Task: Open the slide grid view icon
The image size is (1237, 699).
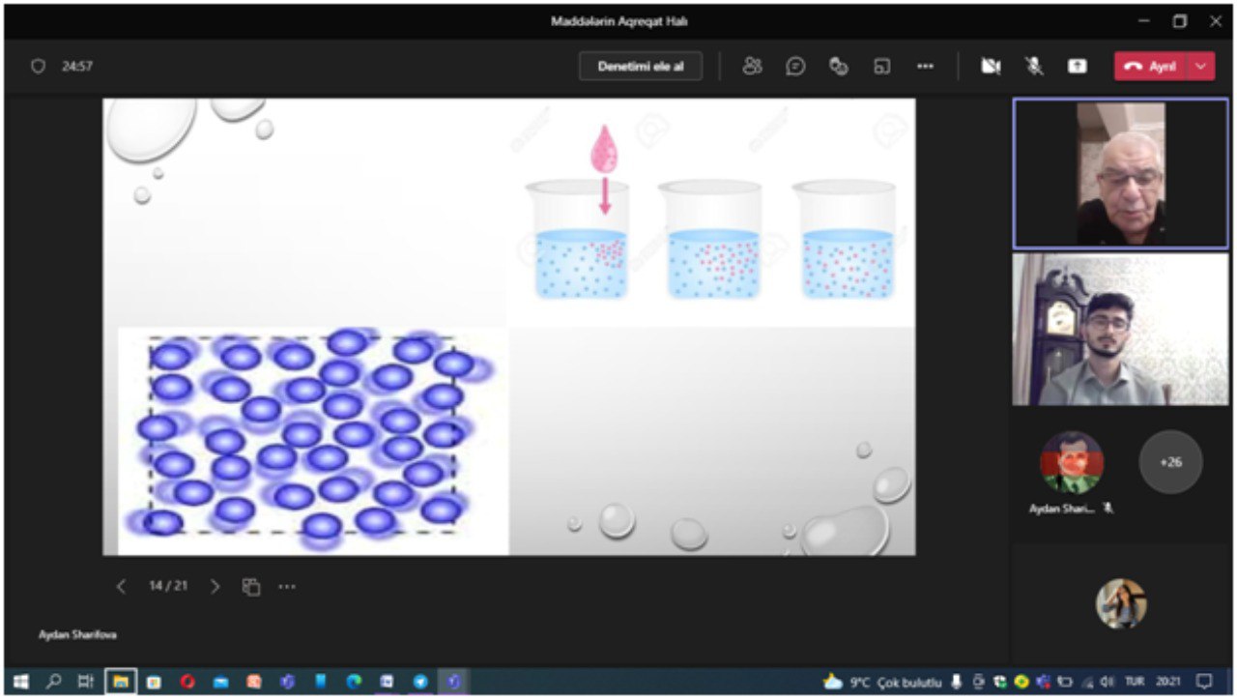Action: pyautogui.click(x=251, y=587)
